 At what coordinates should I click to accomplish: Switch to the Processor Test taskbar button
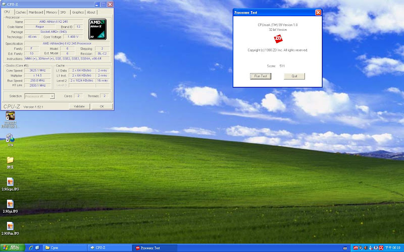point(155,247)
